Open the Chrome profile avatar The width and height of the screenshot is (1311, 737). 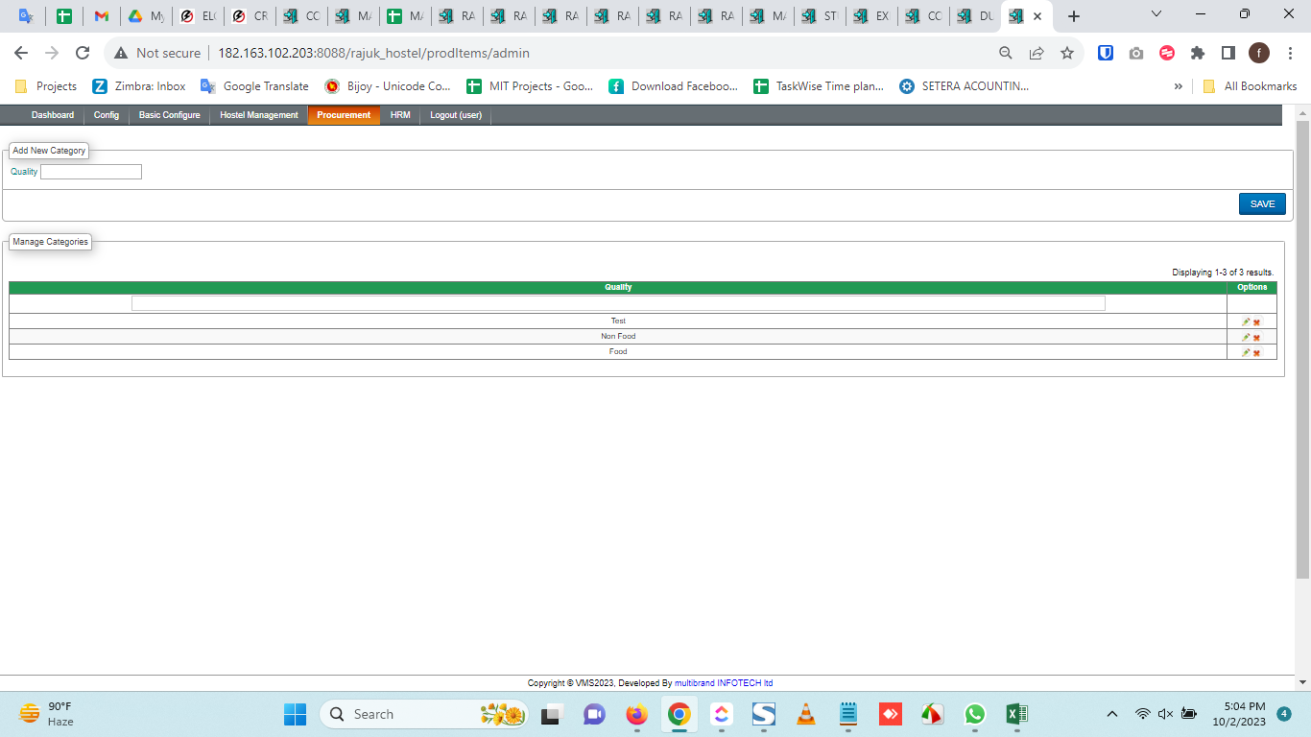click(1258, 53)
